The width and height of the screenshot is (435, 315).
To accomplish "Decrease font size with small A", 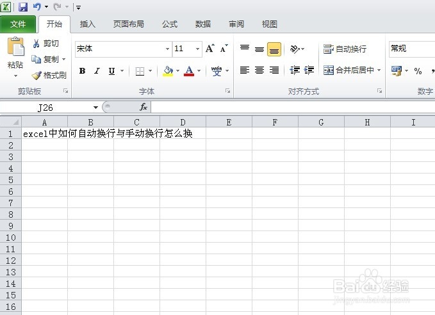I will [224, 48].
